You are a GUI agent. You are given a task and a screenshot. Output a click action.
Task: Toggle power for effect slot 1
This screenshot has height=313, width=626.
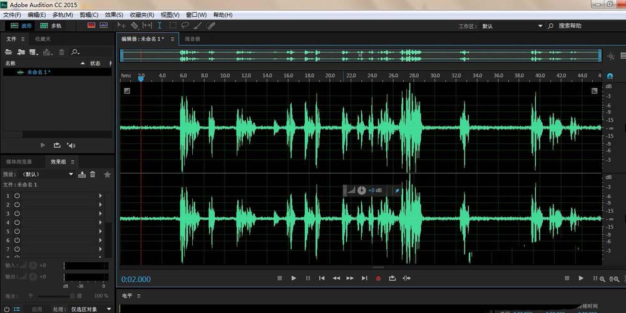tap(17, 196)
